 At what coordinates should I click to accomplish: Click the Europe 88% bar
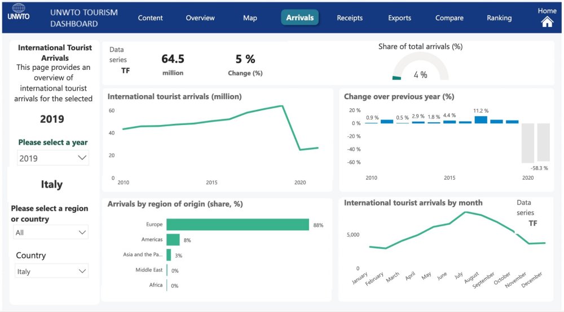237,225
